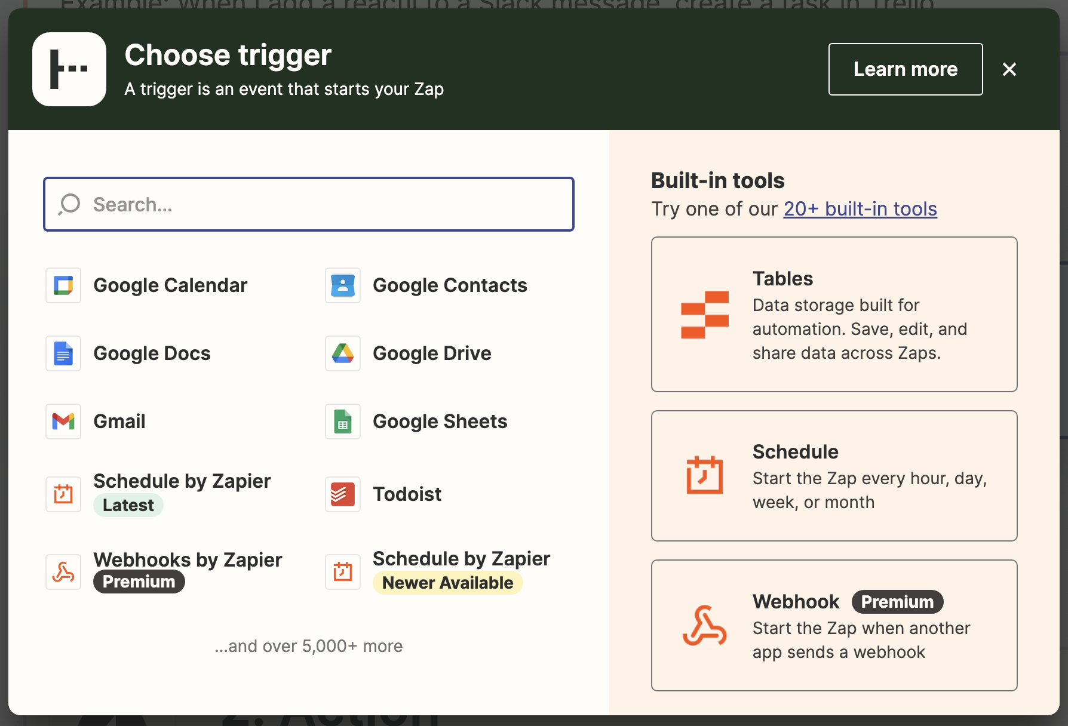Pick the Google Drive icon
Viewport: 1068px width, 726px height.
click(x=343, y=353)
